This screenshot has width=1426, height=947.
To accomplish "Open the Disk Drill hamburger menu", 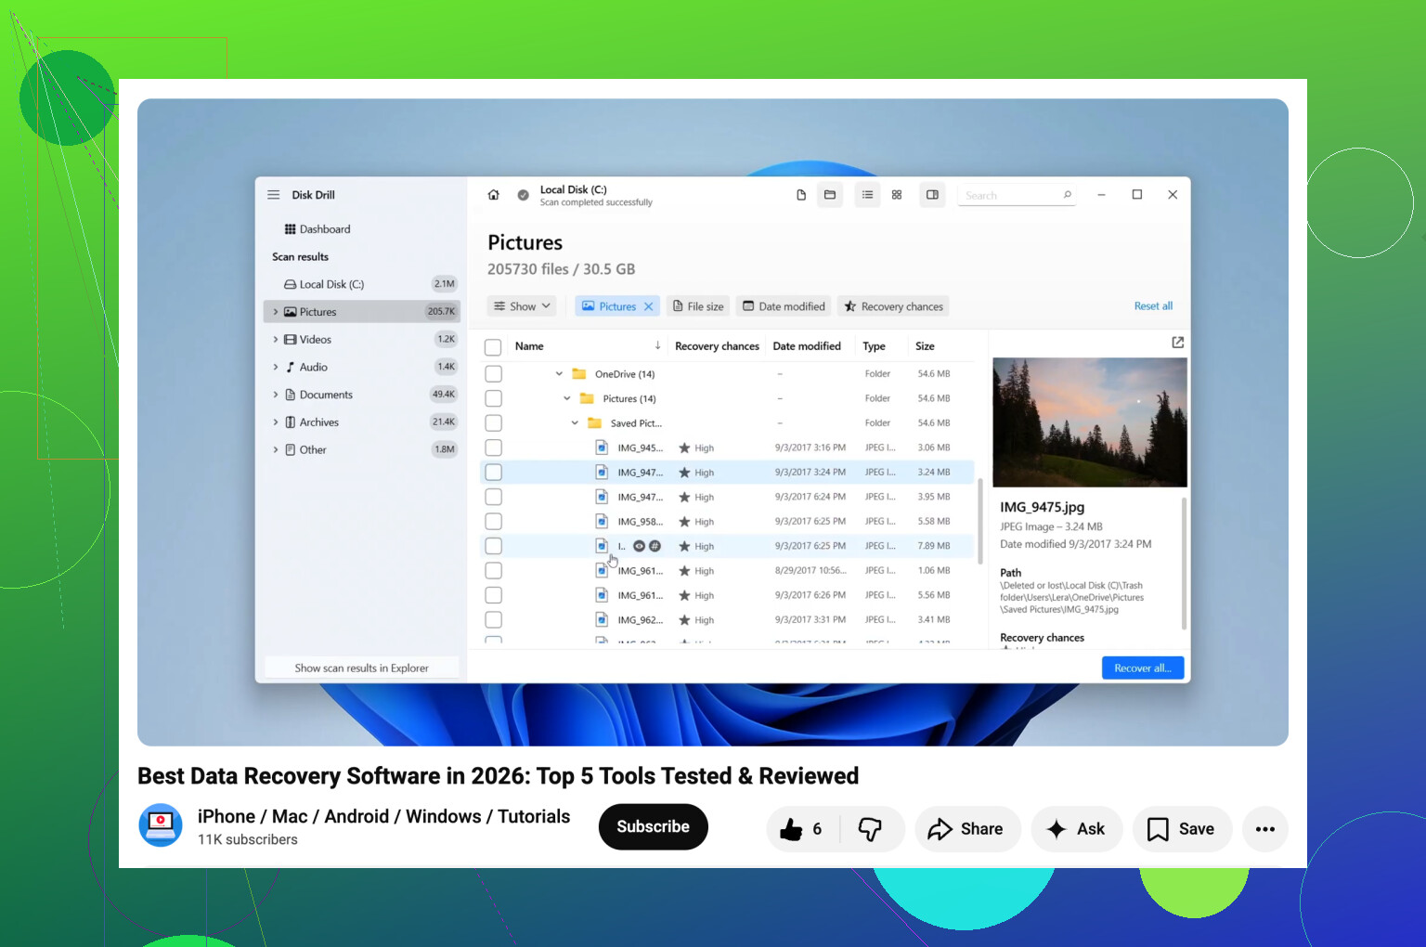I will tap(274, 195).
